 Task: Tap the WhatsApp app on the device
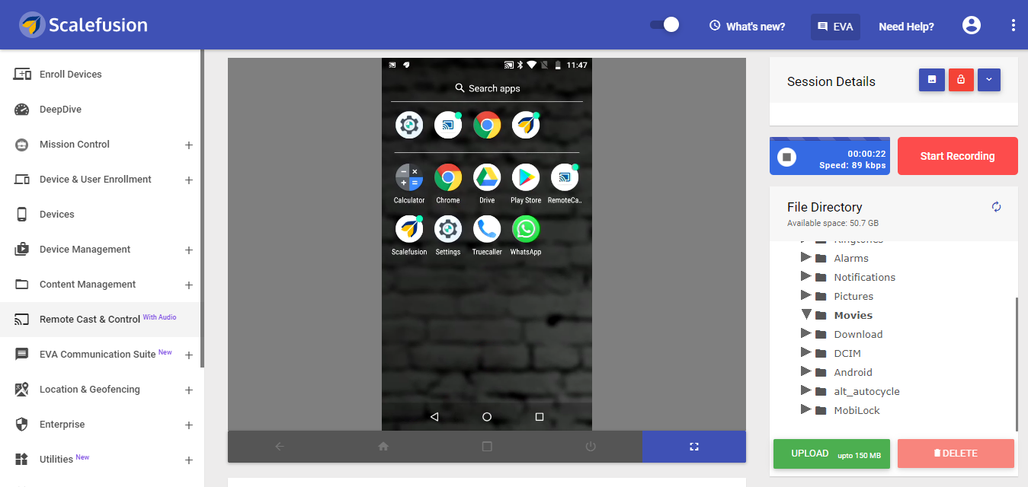pos(526,235)
